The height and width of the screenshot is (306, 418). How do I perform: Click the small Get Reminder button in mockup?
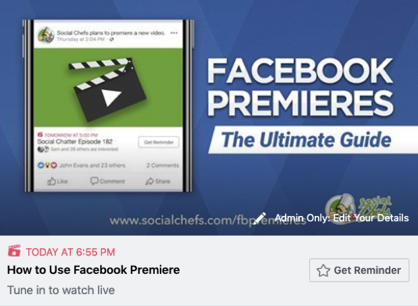[x=159, y=142]
